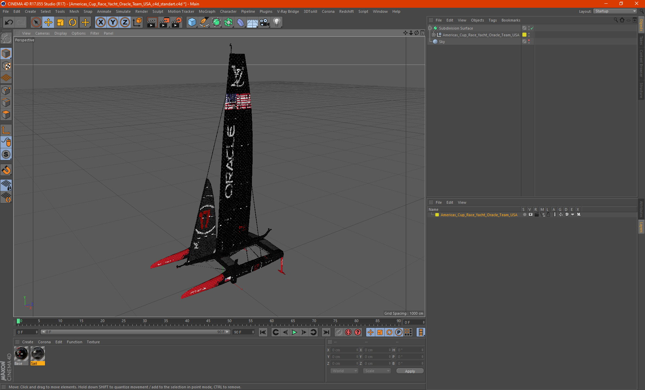645x390 pixels.
Task: Click the Object Manager search icon
Action: point(615,20)
